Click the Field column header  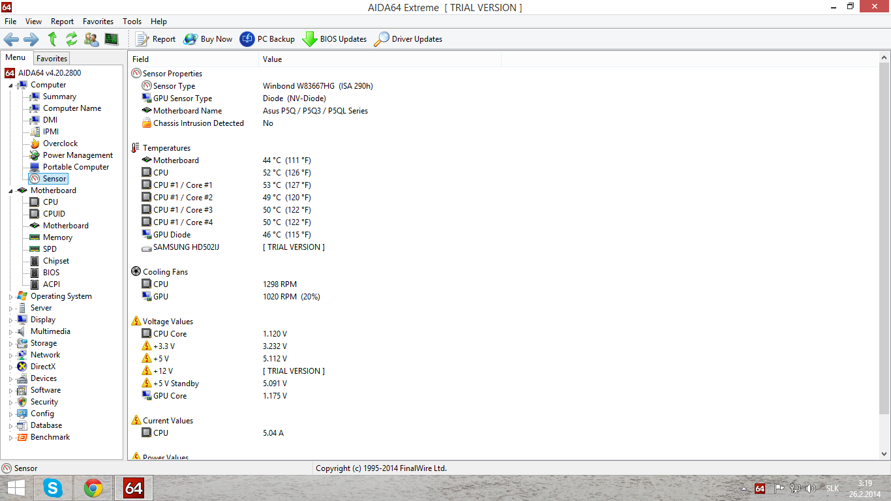(194, 59)
